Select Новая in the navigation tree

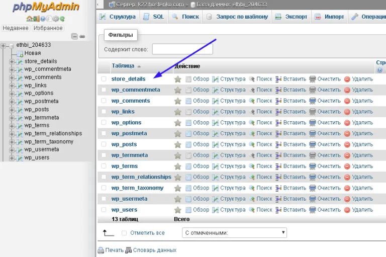pos(33,53)
